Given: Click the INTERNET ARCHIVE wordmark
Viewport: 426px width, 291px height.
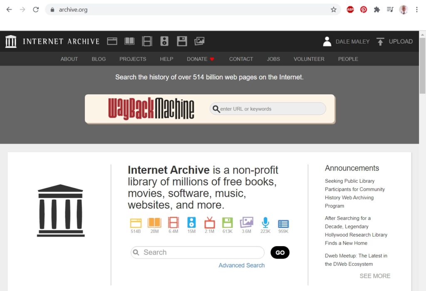Looking at the screenshot, I should (x=61, y=42).
